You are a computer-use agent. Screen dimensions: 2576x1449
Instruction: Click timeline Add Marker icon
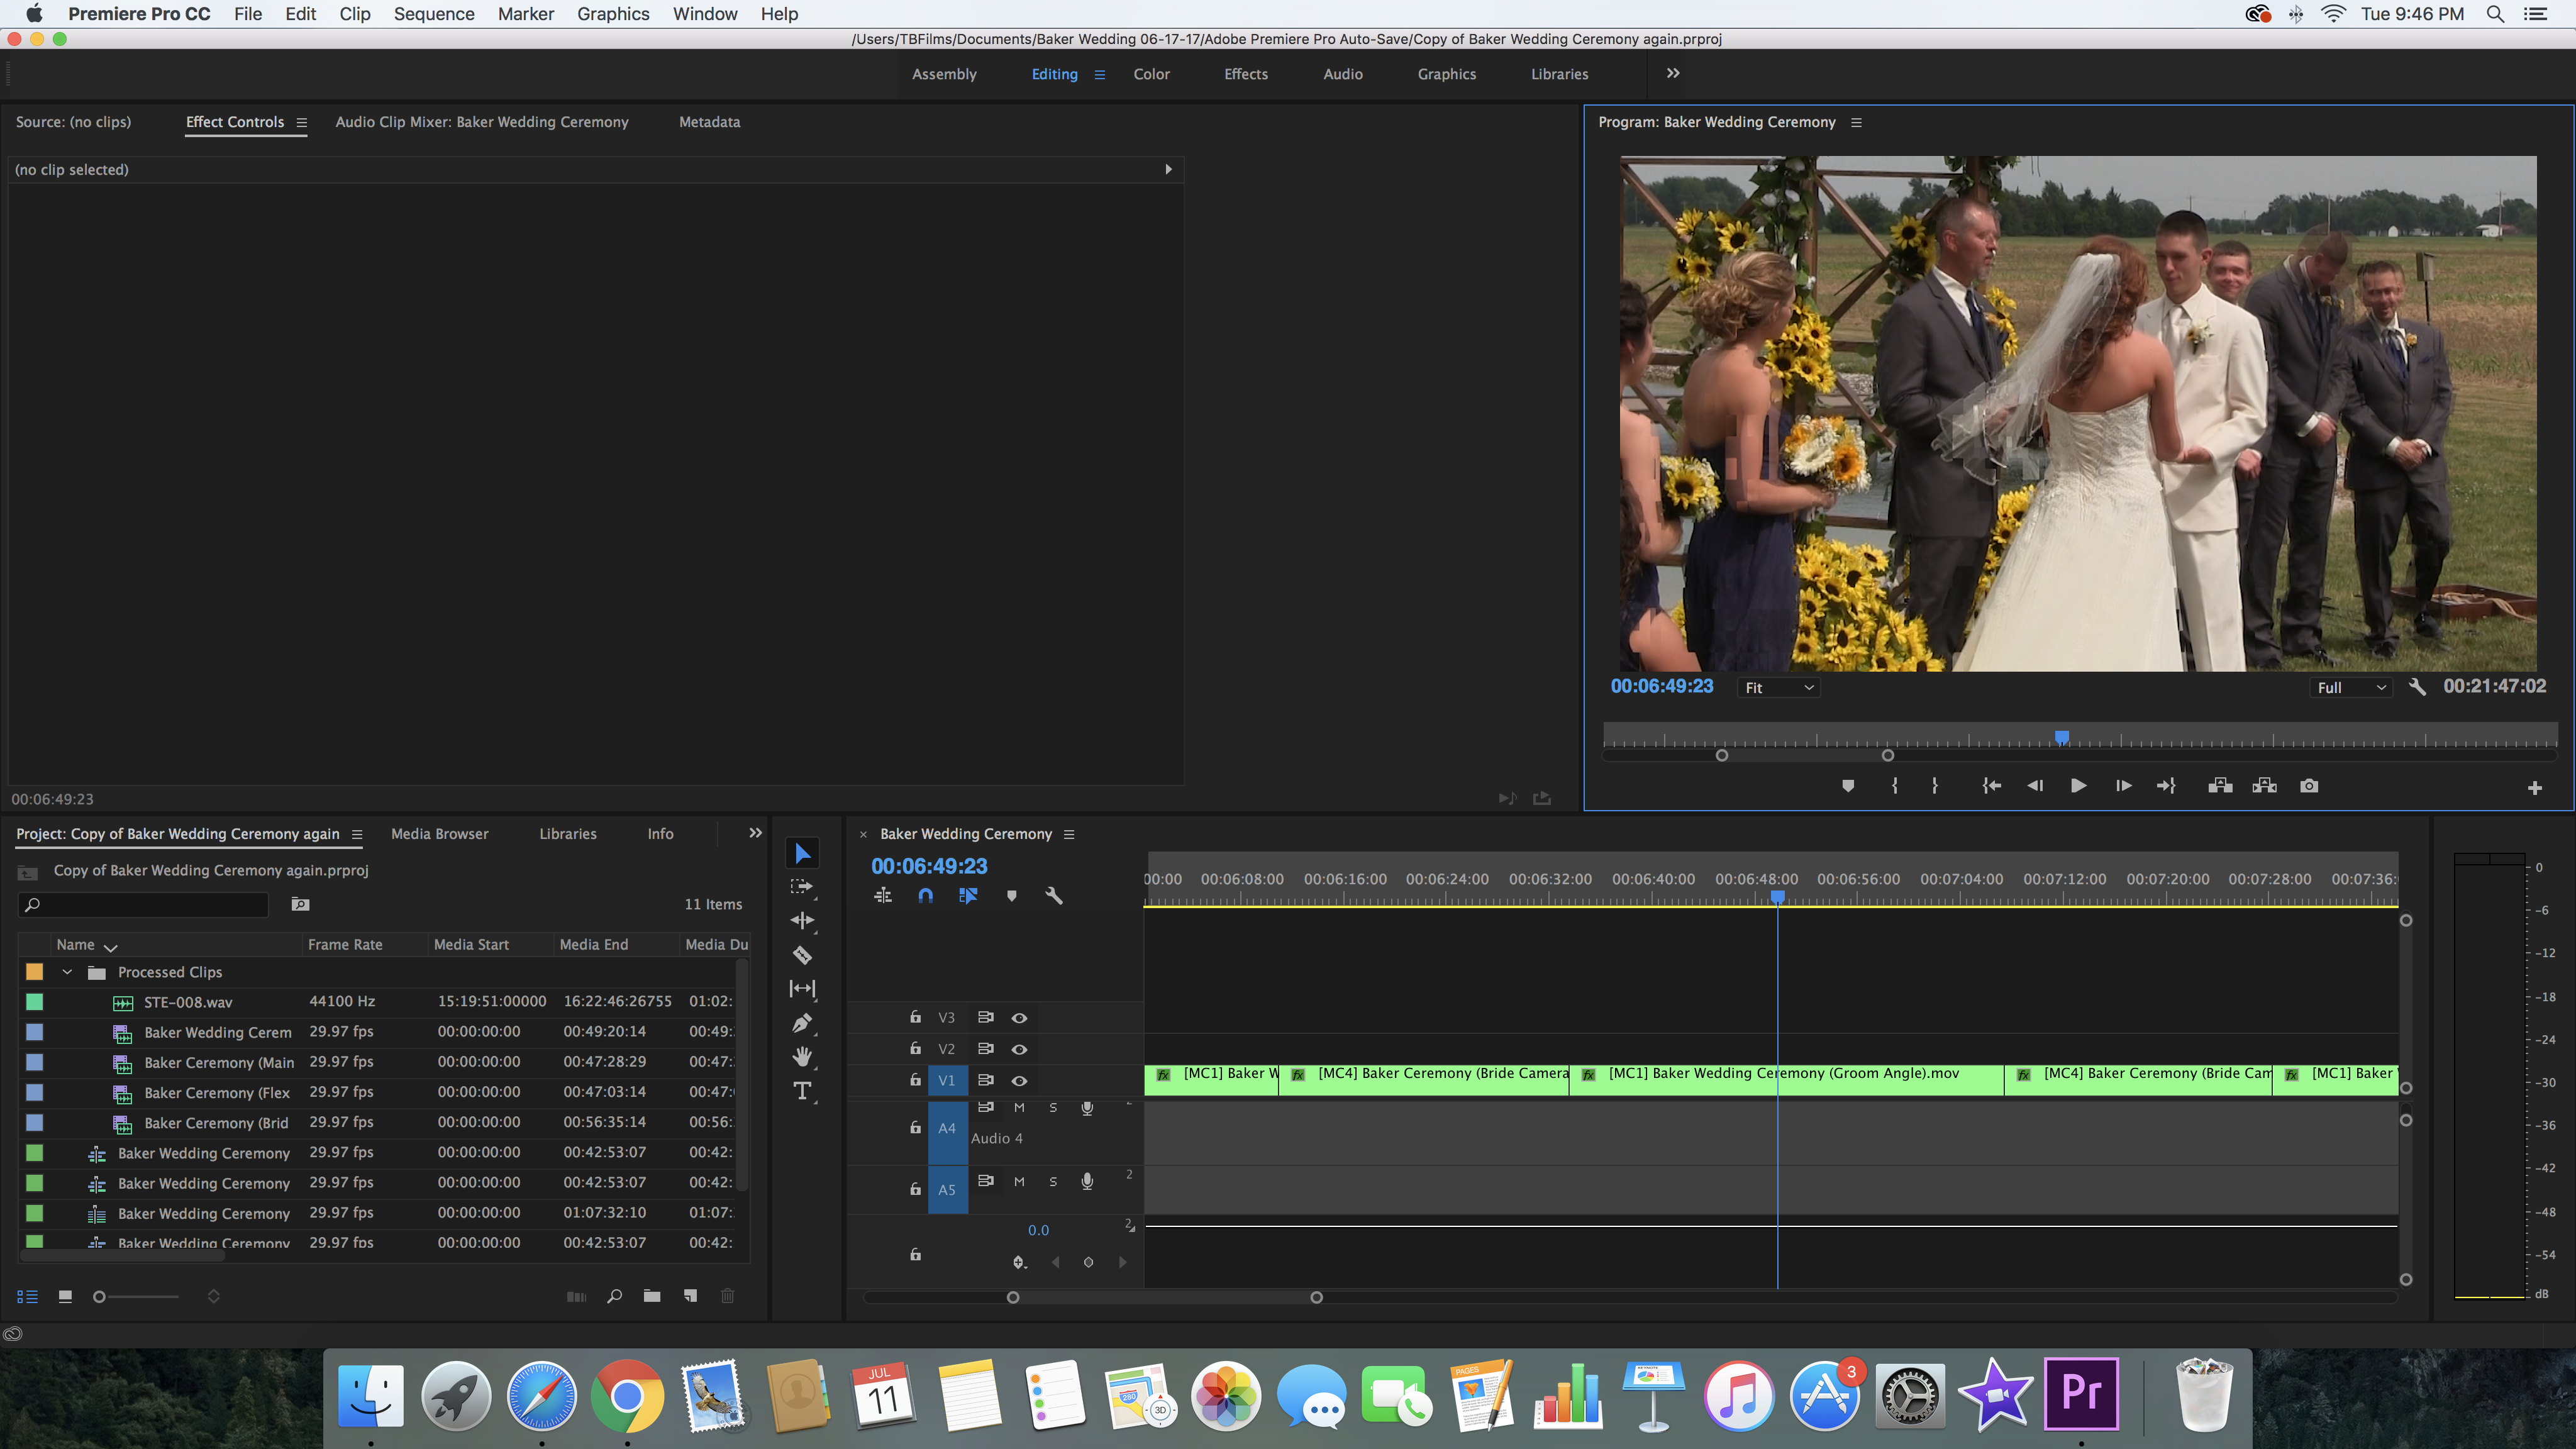click(x=1012, y=896)
